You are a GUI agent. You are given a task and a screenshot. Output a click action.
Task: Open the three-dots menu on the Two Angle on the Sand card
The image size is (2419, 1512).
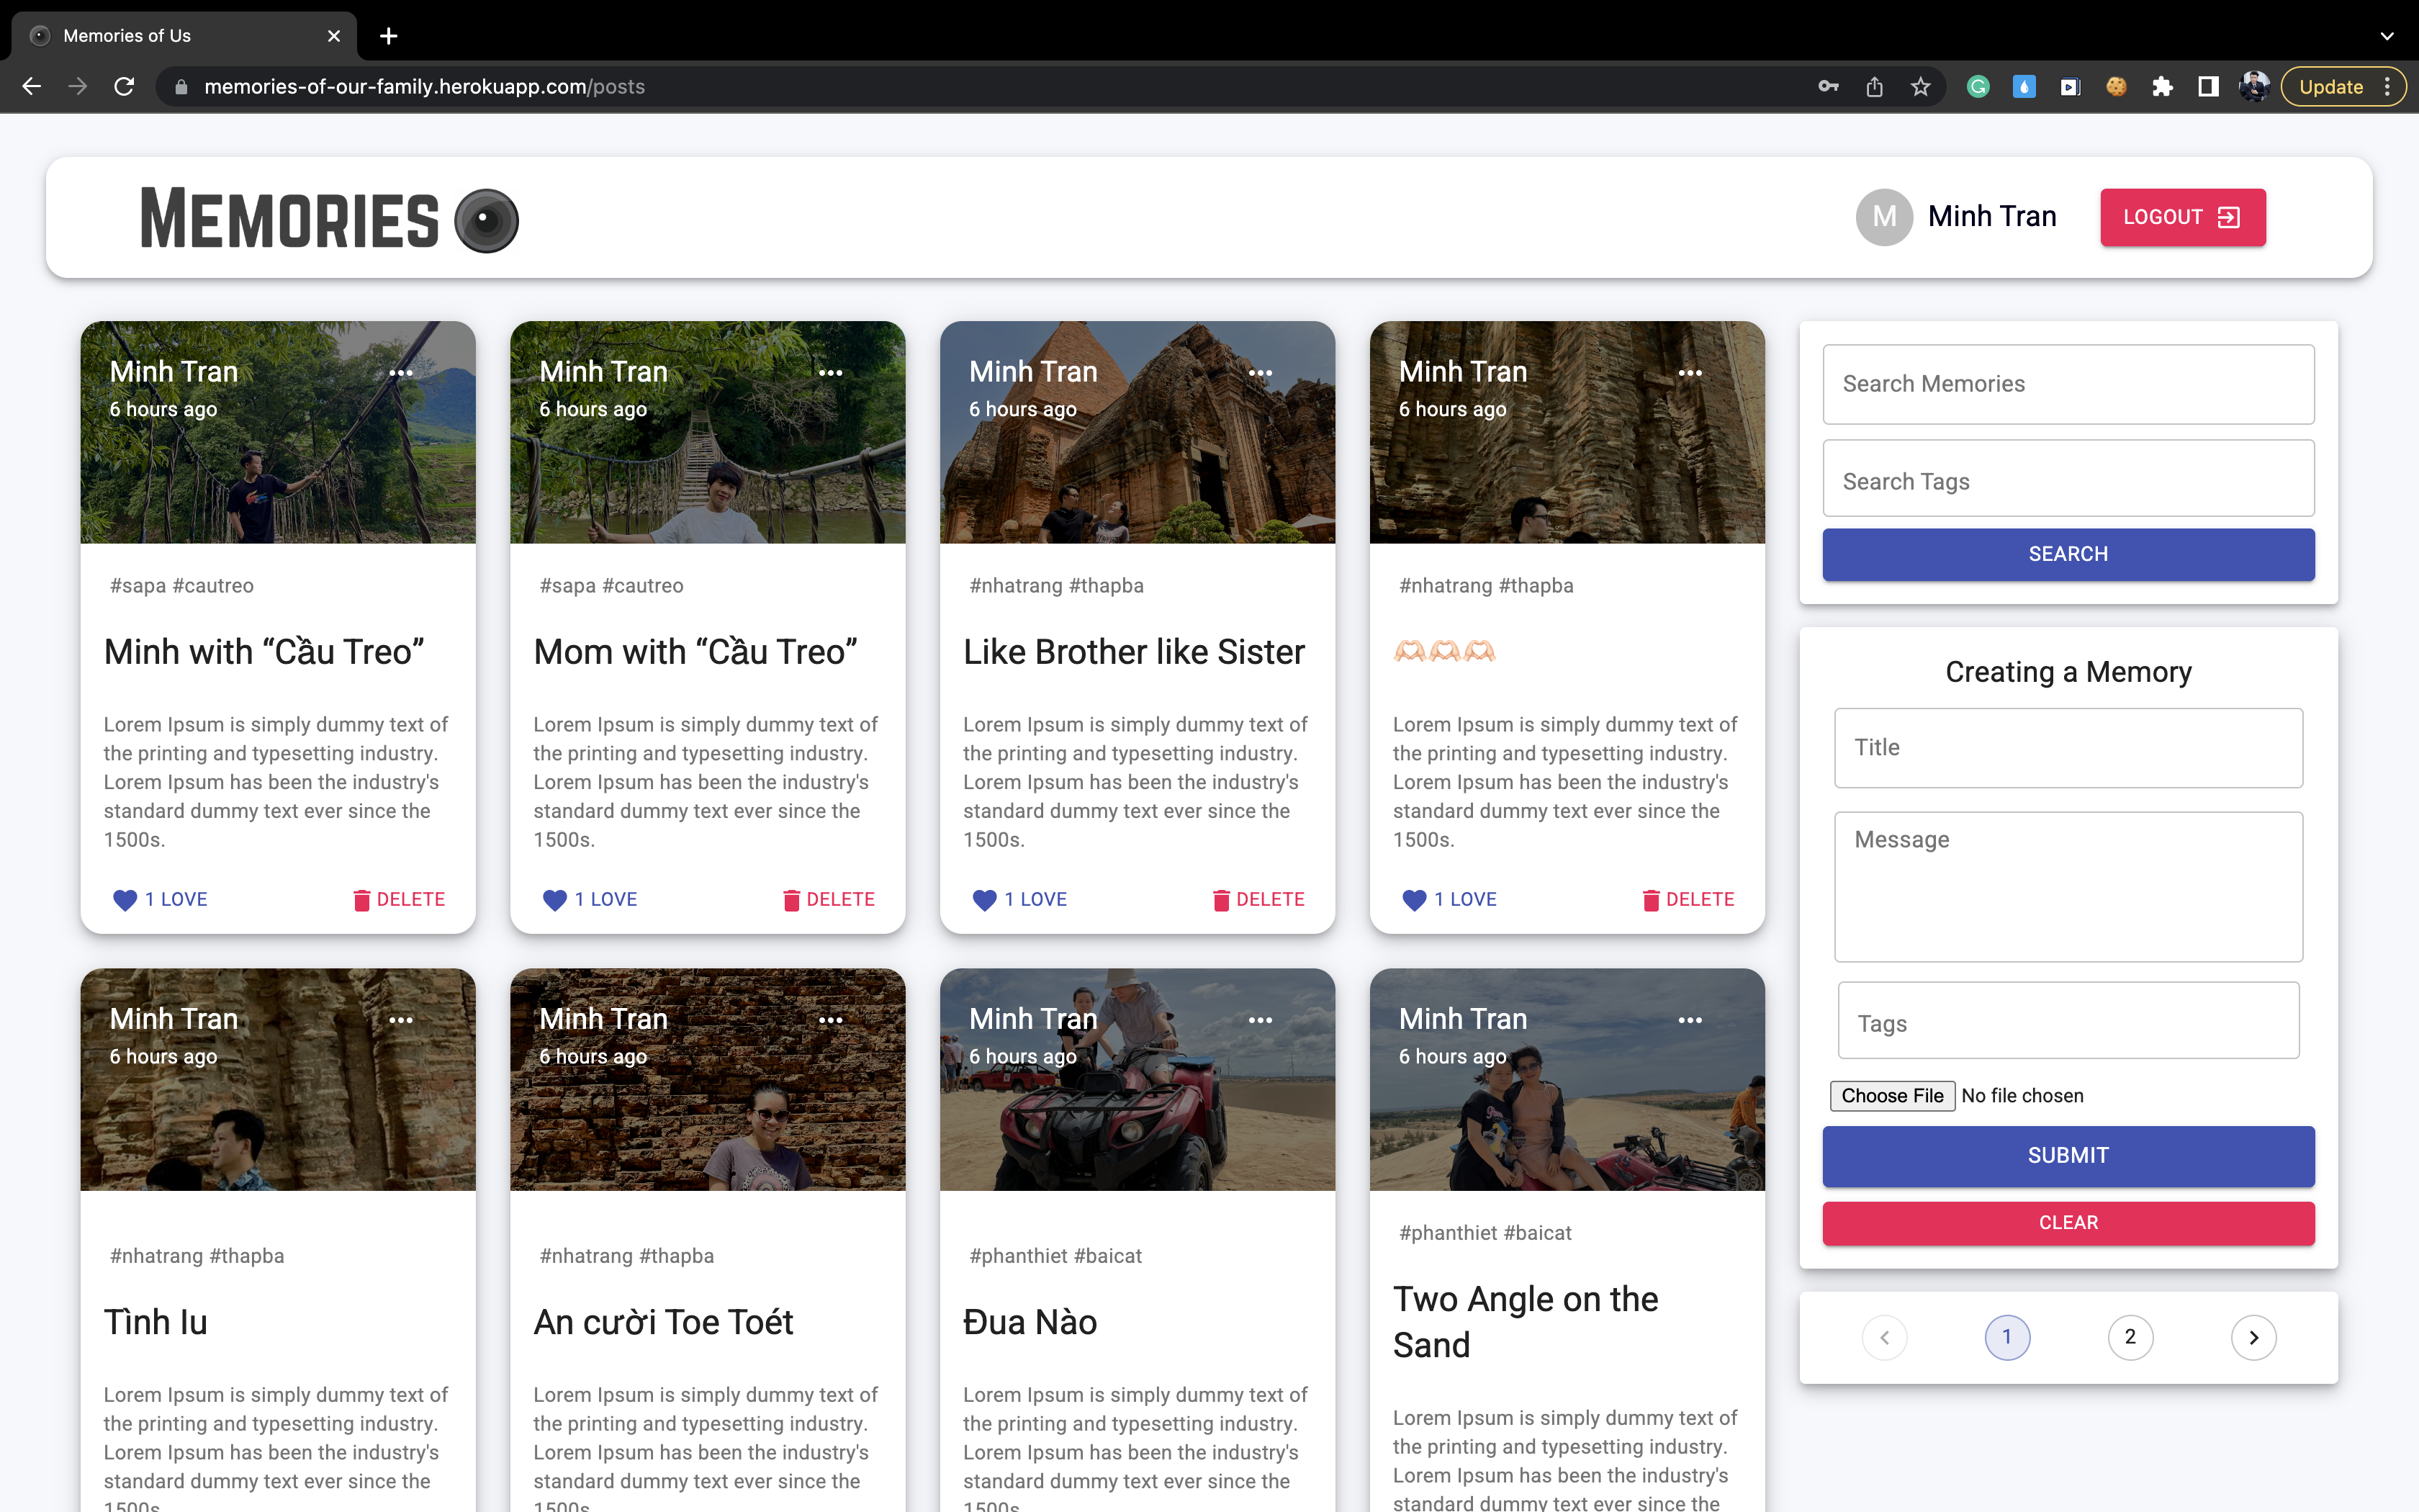point(1690,1020)
